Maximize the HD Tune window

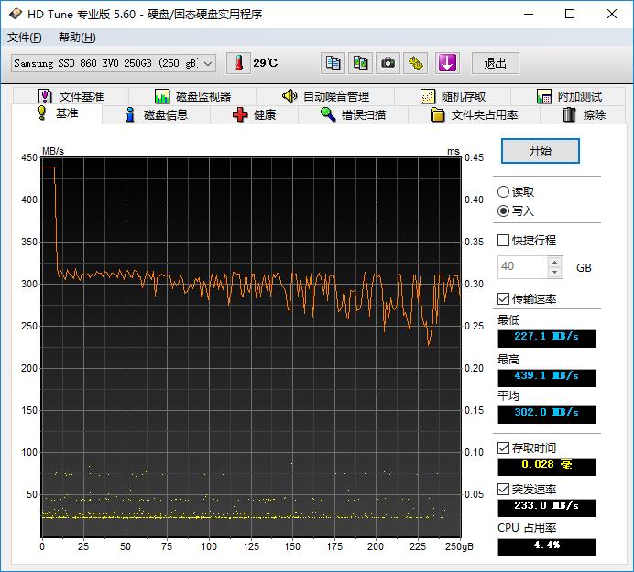pyautogui.click(x=570, y=14)
